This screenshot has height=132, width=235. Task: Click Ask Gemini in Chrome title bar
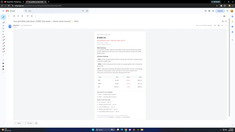216,2
